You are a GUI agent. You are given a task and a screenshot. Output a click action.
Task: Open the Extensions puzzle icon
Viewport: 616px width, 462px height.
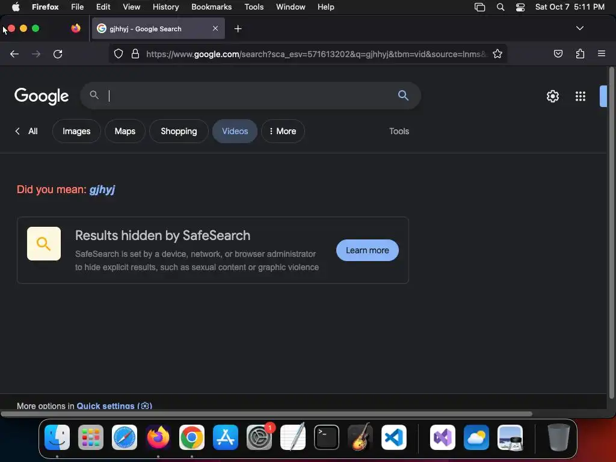(580, 54)
